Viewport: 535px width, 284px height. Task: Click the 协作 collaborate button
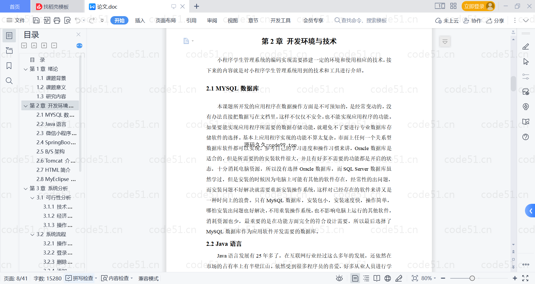[x=473, y=20]
